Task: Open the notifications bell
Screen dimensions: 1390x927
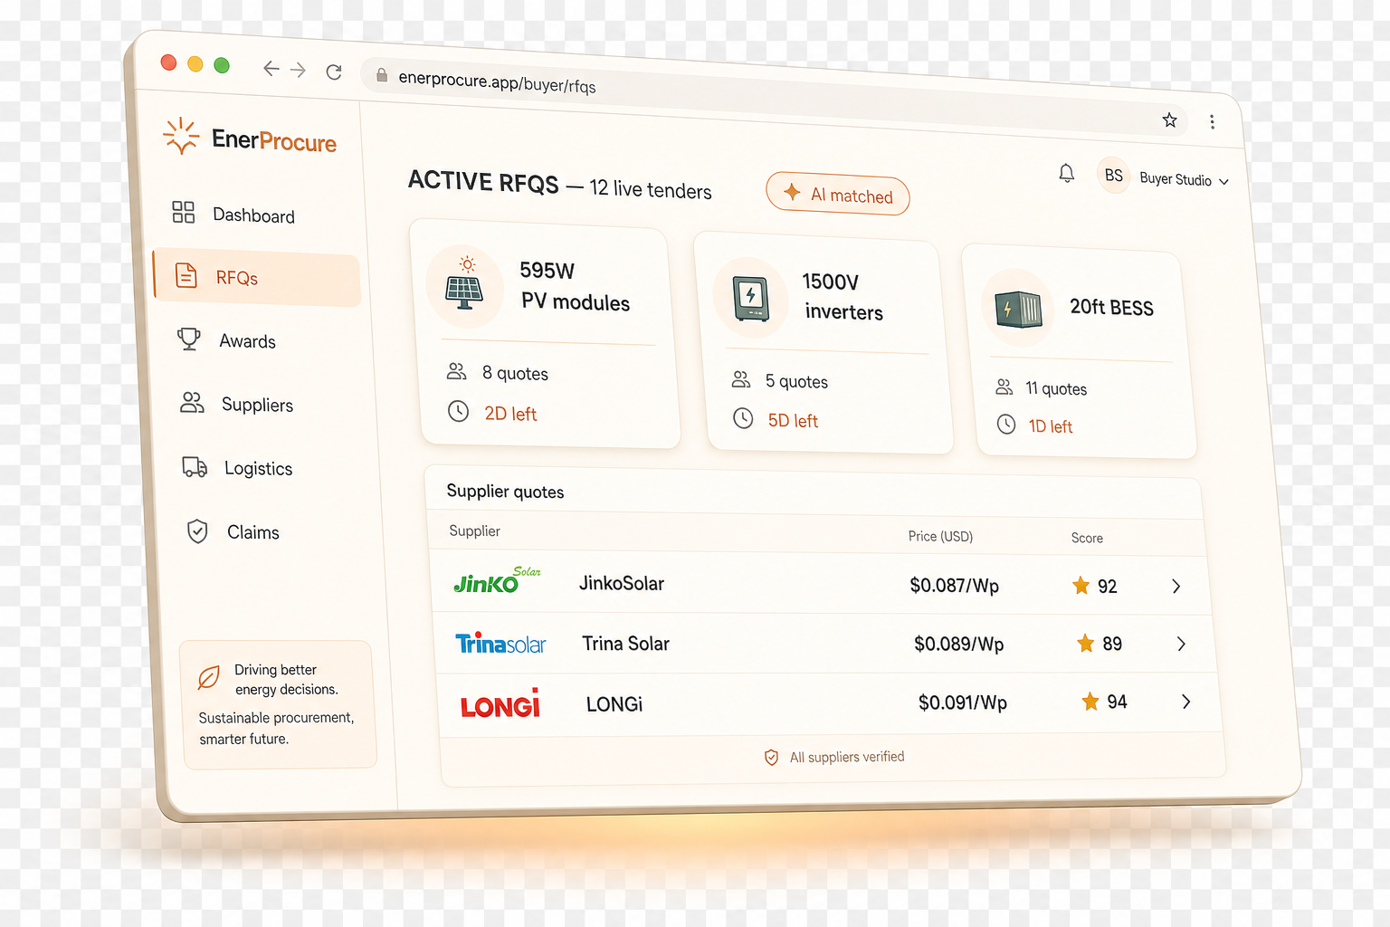Action: pos(1067,173)
